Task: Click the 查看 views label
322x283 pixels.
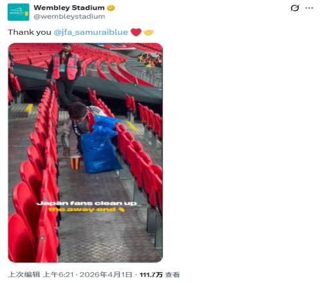Action: click(173, 275)
